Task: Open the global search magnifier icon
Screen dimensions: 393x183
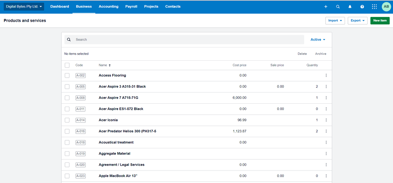Action: (x=338, y=7)
